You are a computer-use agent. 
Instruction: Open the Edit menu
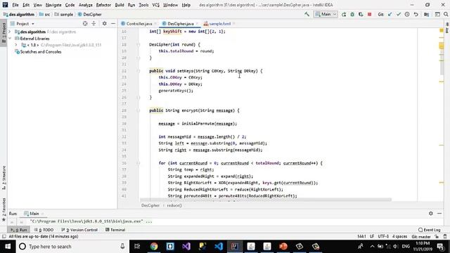(26, 5)
